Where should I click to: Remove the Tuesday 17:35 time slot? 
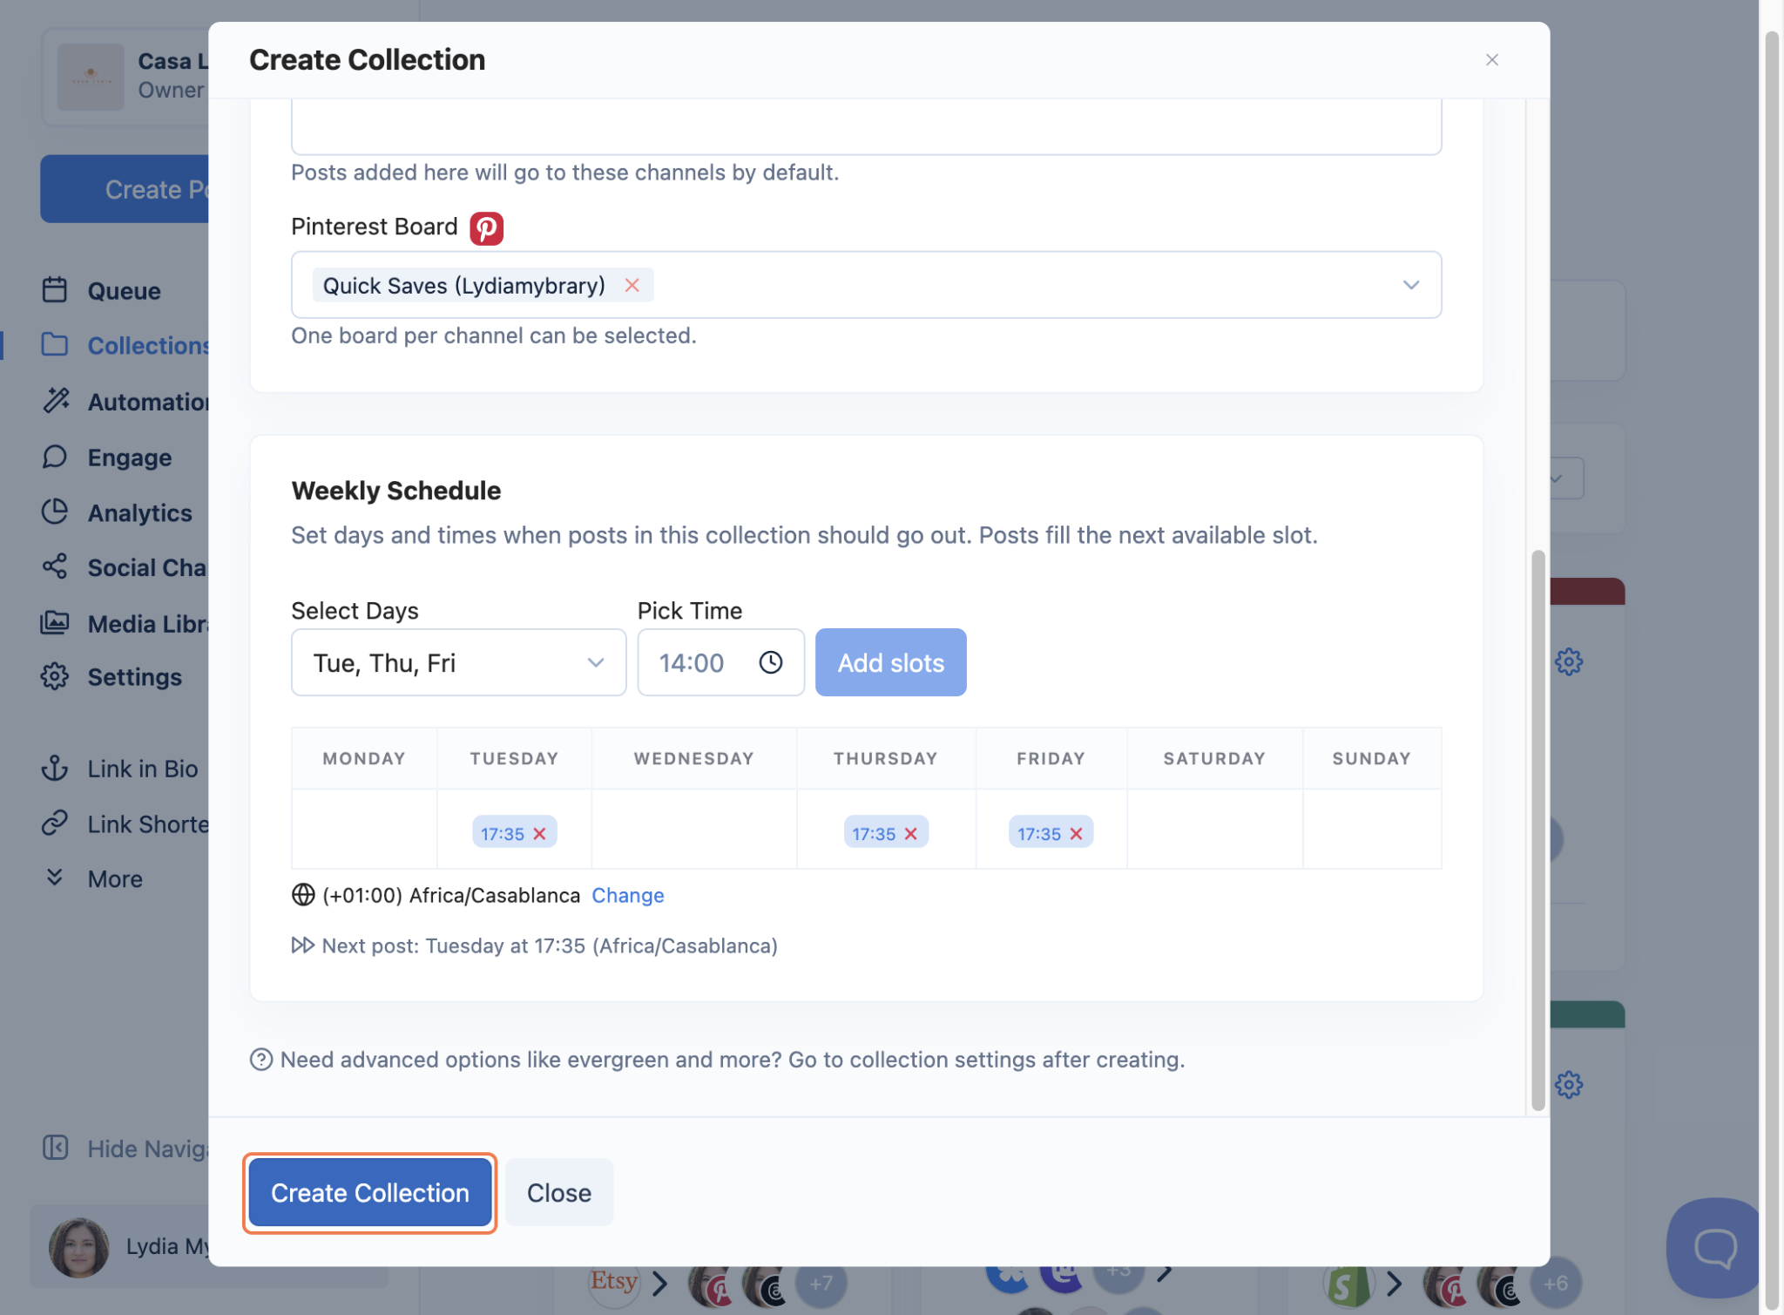539,834
